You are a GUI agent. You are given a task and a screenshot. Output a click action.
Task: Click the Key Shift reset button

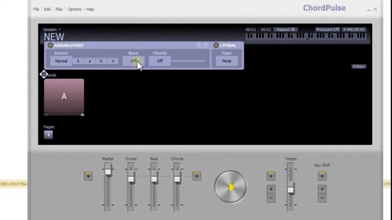click(322, 176)
